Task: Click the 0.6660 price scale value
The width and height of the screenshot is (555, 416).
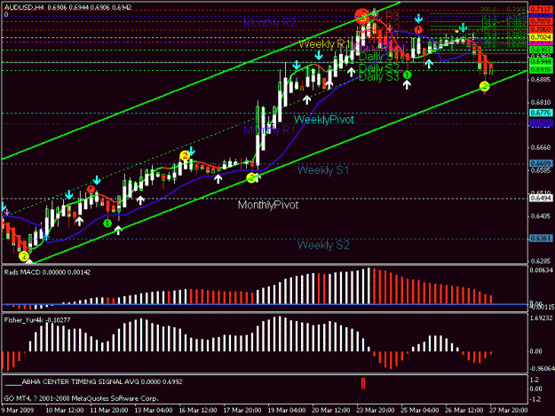Action: coord(541,147)
